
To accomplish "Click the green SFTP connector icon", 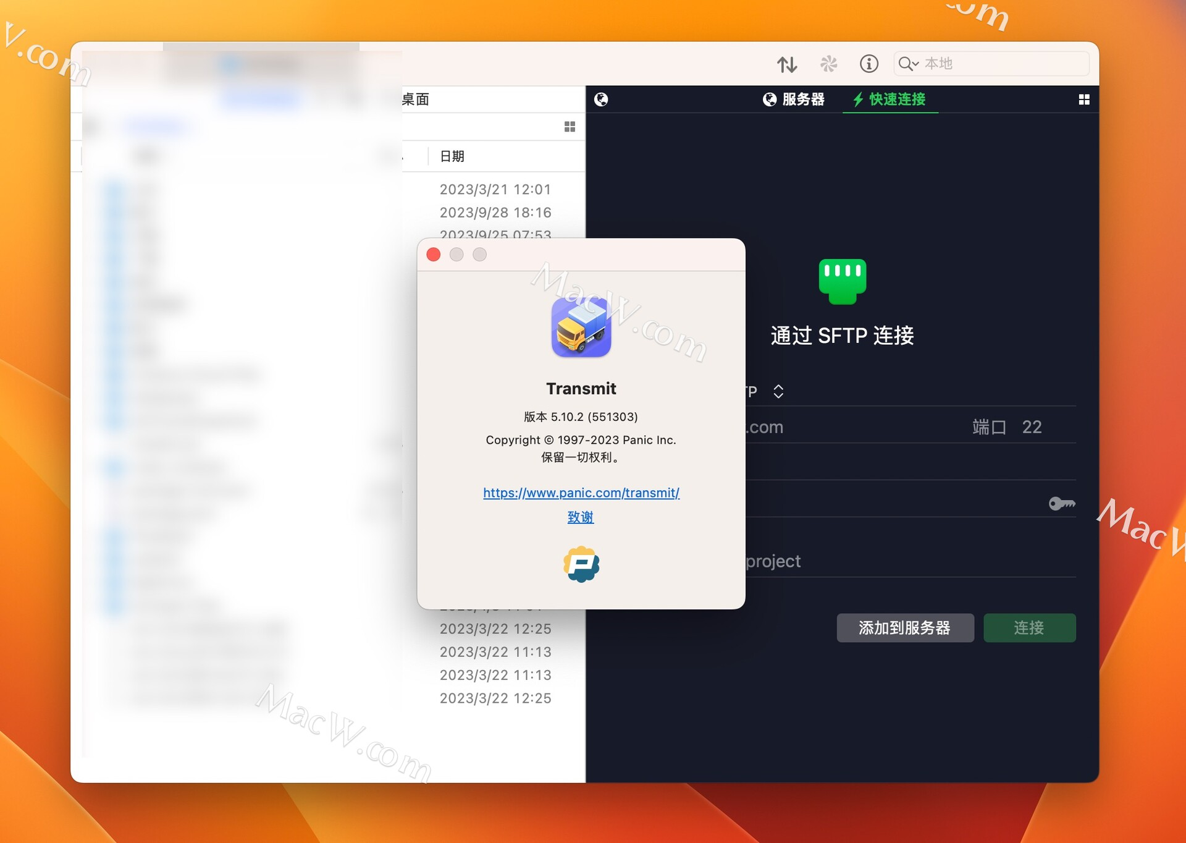I will 843,282.
